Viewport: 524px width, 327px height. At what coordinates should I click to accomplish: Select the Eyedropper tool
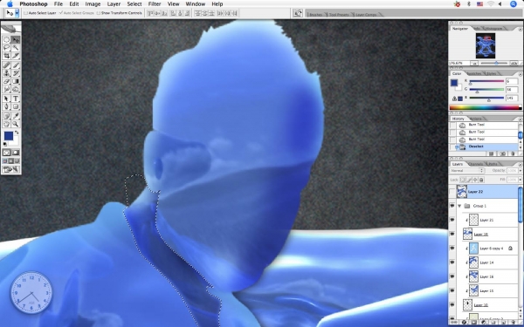[16, 116]
